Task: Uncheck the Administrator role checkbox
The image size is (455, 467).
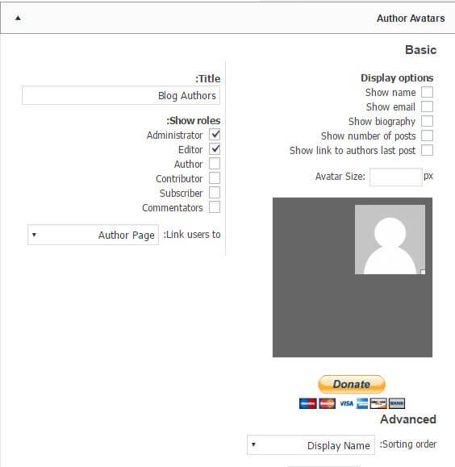Action: click(215, 135)
